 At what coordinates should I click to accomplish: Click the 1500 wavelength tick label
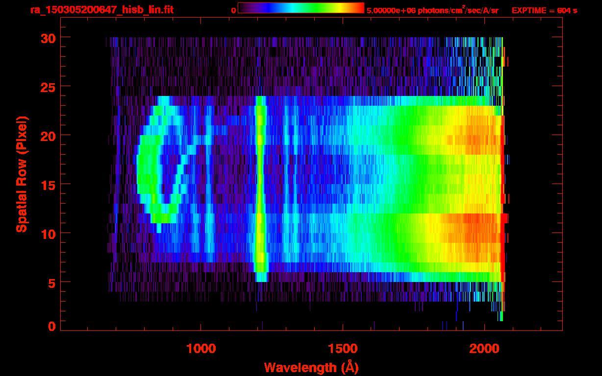[343, 348]
